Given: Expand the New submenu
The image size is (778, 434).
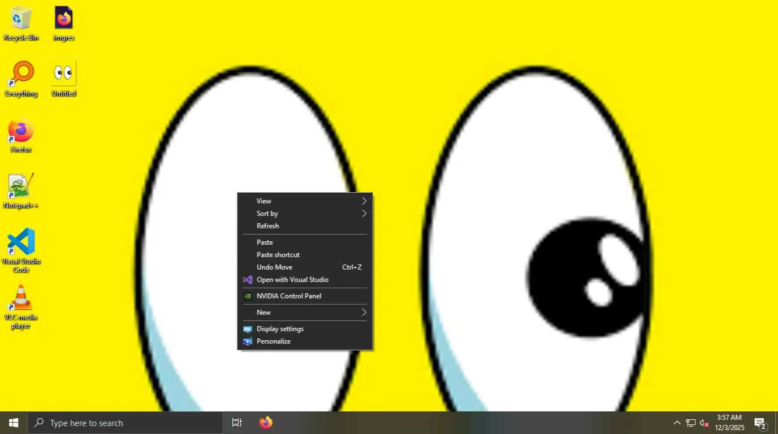Looking at the screenshot, I should coord(305,313).
